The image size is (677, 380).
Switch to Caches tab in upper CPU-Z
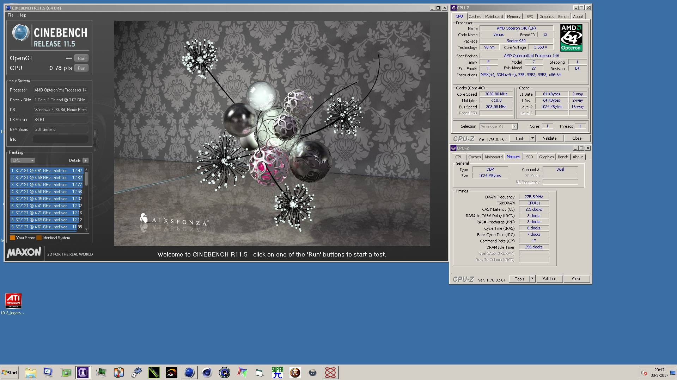pos(475,17)
